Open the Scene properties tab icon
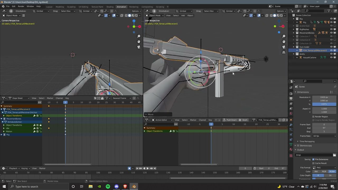The width and height of the screenshot is (338, 190). pos(291,108)
